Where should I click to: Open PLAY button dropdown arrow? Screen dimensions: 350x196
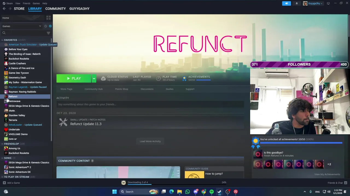[x=94, y=78]
